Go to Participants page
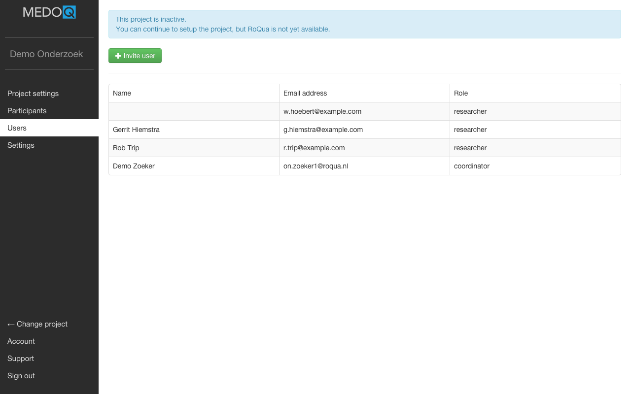Image resolution: width=631 pixels, height=394 pixels. [x=27, y=111]
